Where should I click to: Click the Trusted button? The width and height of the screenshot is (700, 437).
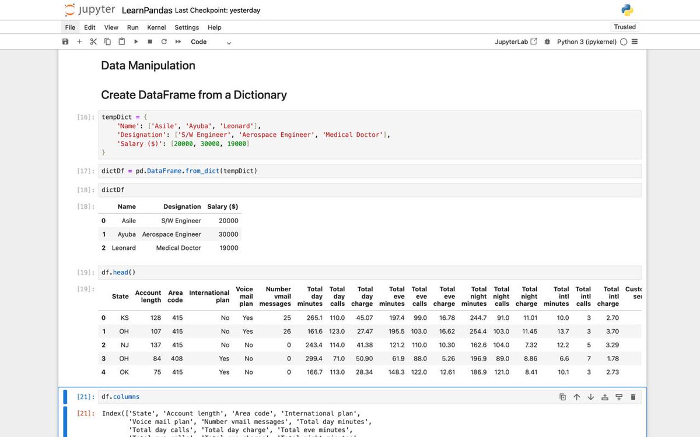tap(625, 27)
